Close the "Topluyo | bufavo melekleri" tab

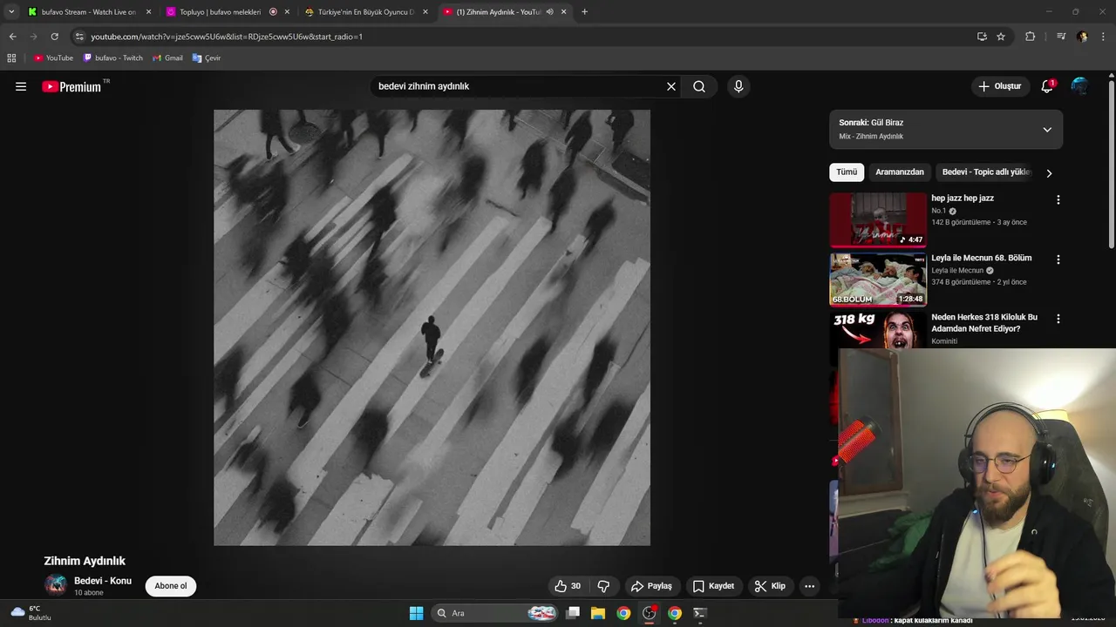click(x=287, y=12)
